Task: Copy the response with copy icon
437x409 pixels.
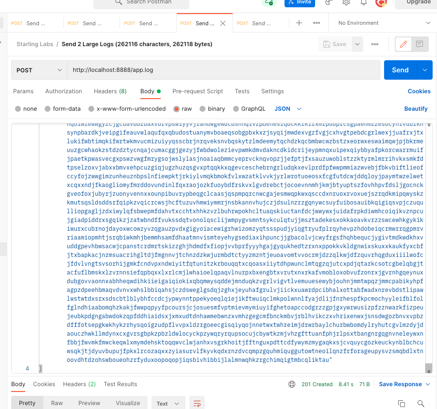Action: [402, 404]
